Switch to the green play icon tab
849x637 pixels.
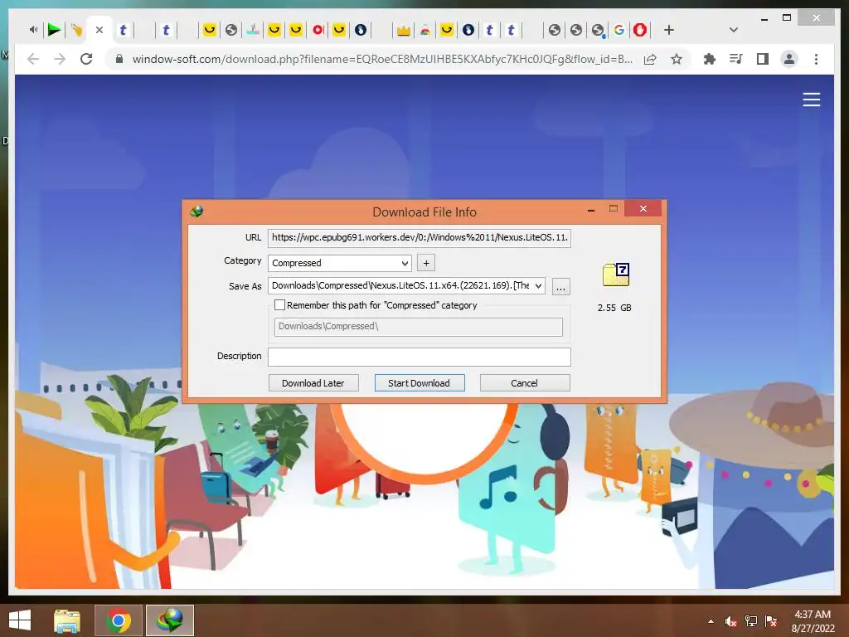[54, 30]
